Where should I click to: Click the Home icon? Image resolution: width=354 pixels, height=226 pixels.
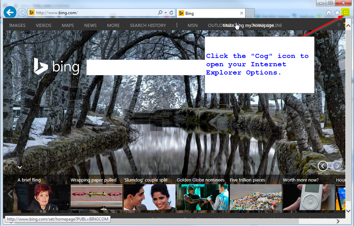pyautogui.click(x=329, y=13)
